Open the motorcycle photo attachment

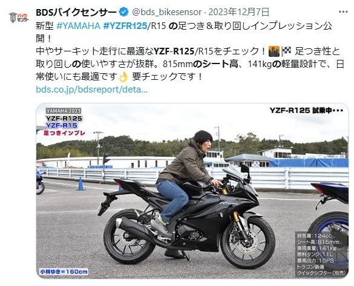(x=192, y=191)
